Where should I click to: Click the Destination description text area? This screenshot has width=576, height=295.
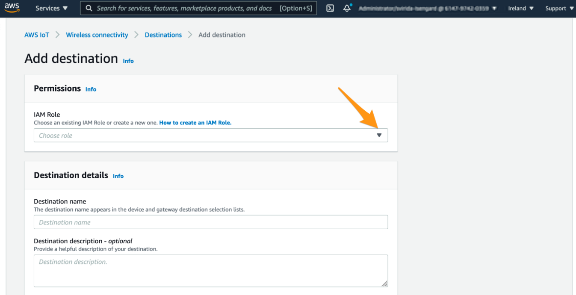point(211,271)
